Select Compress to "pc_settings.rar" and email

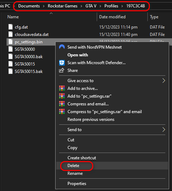(112, 112)
